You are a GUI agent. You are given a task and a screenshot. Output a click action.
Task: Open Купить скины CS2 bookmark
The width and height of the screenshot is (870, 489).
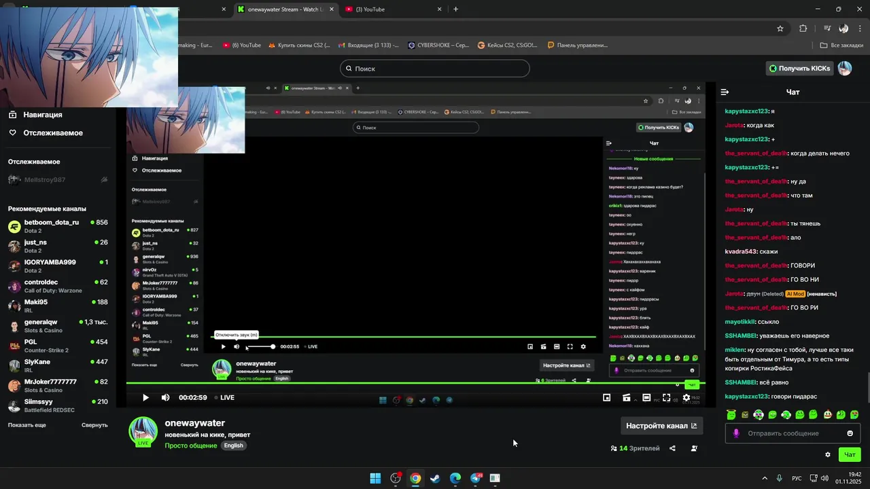[x=299, y=46]
